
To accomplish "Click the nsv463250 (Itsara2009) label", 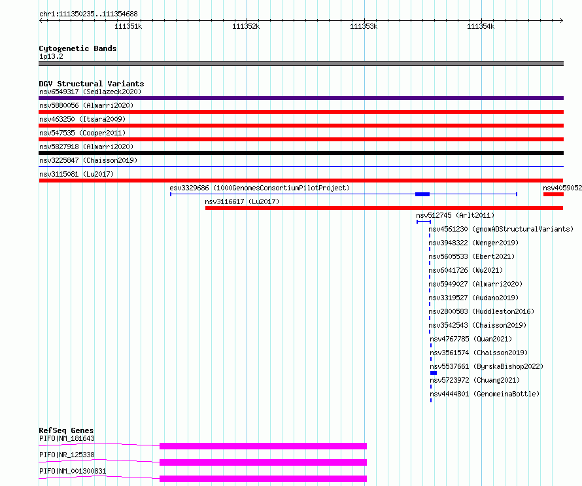I will tap(82, 119).
